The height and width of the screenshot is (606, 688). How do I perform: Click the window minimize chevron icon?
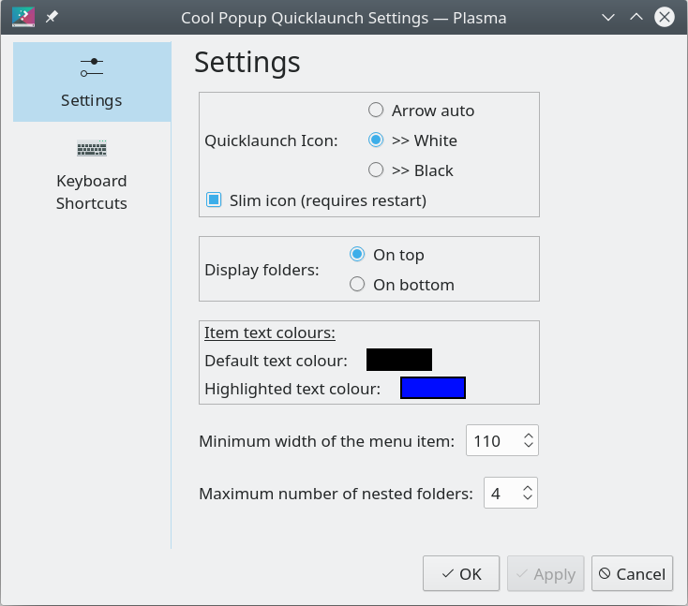pyautogui.click(x=608, y=18)
